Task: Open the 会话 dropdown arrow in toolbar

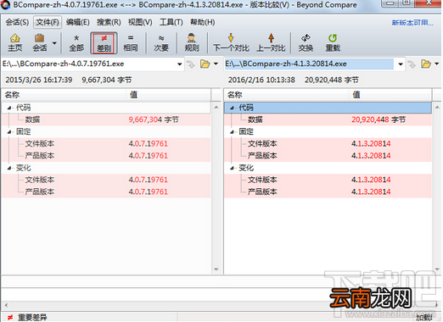Action: tap(54, 43)
